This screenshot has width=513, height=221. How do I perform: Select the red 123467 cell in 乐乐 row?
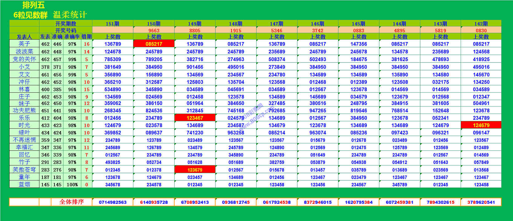tap(195, 118)
